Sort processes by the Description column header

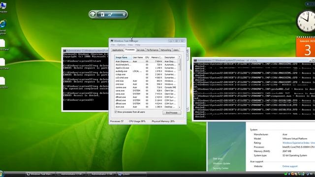(x=170, y=58)
